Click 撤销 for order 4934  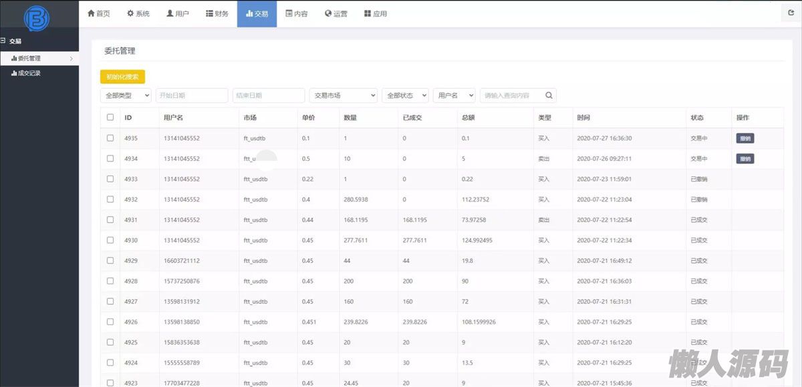click(x=745, y=159)
